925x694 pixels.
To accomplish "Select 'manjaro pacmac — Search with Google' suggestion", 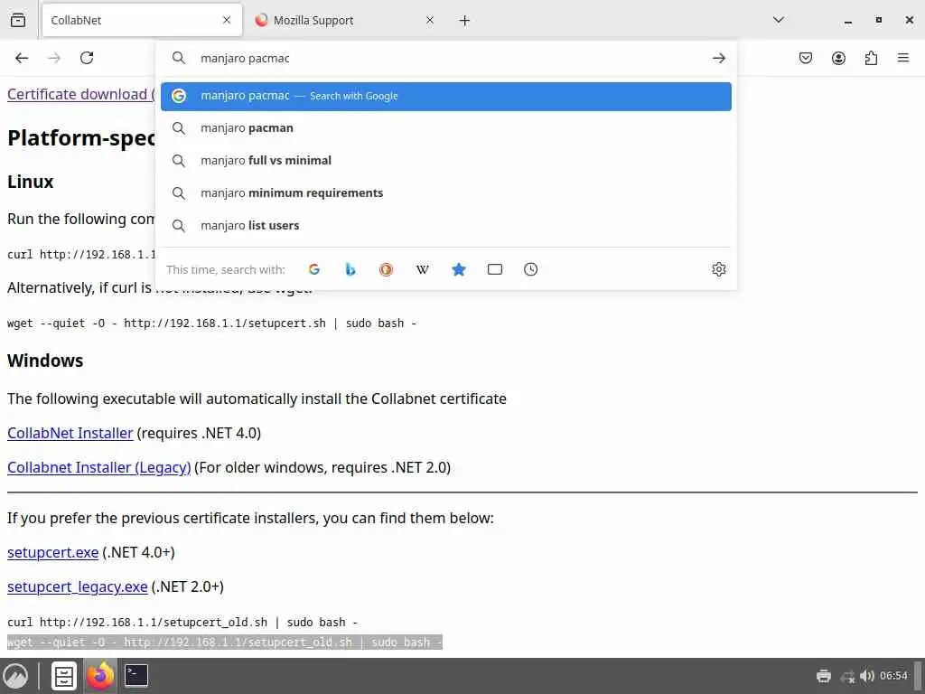I will click(446, 96).
